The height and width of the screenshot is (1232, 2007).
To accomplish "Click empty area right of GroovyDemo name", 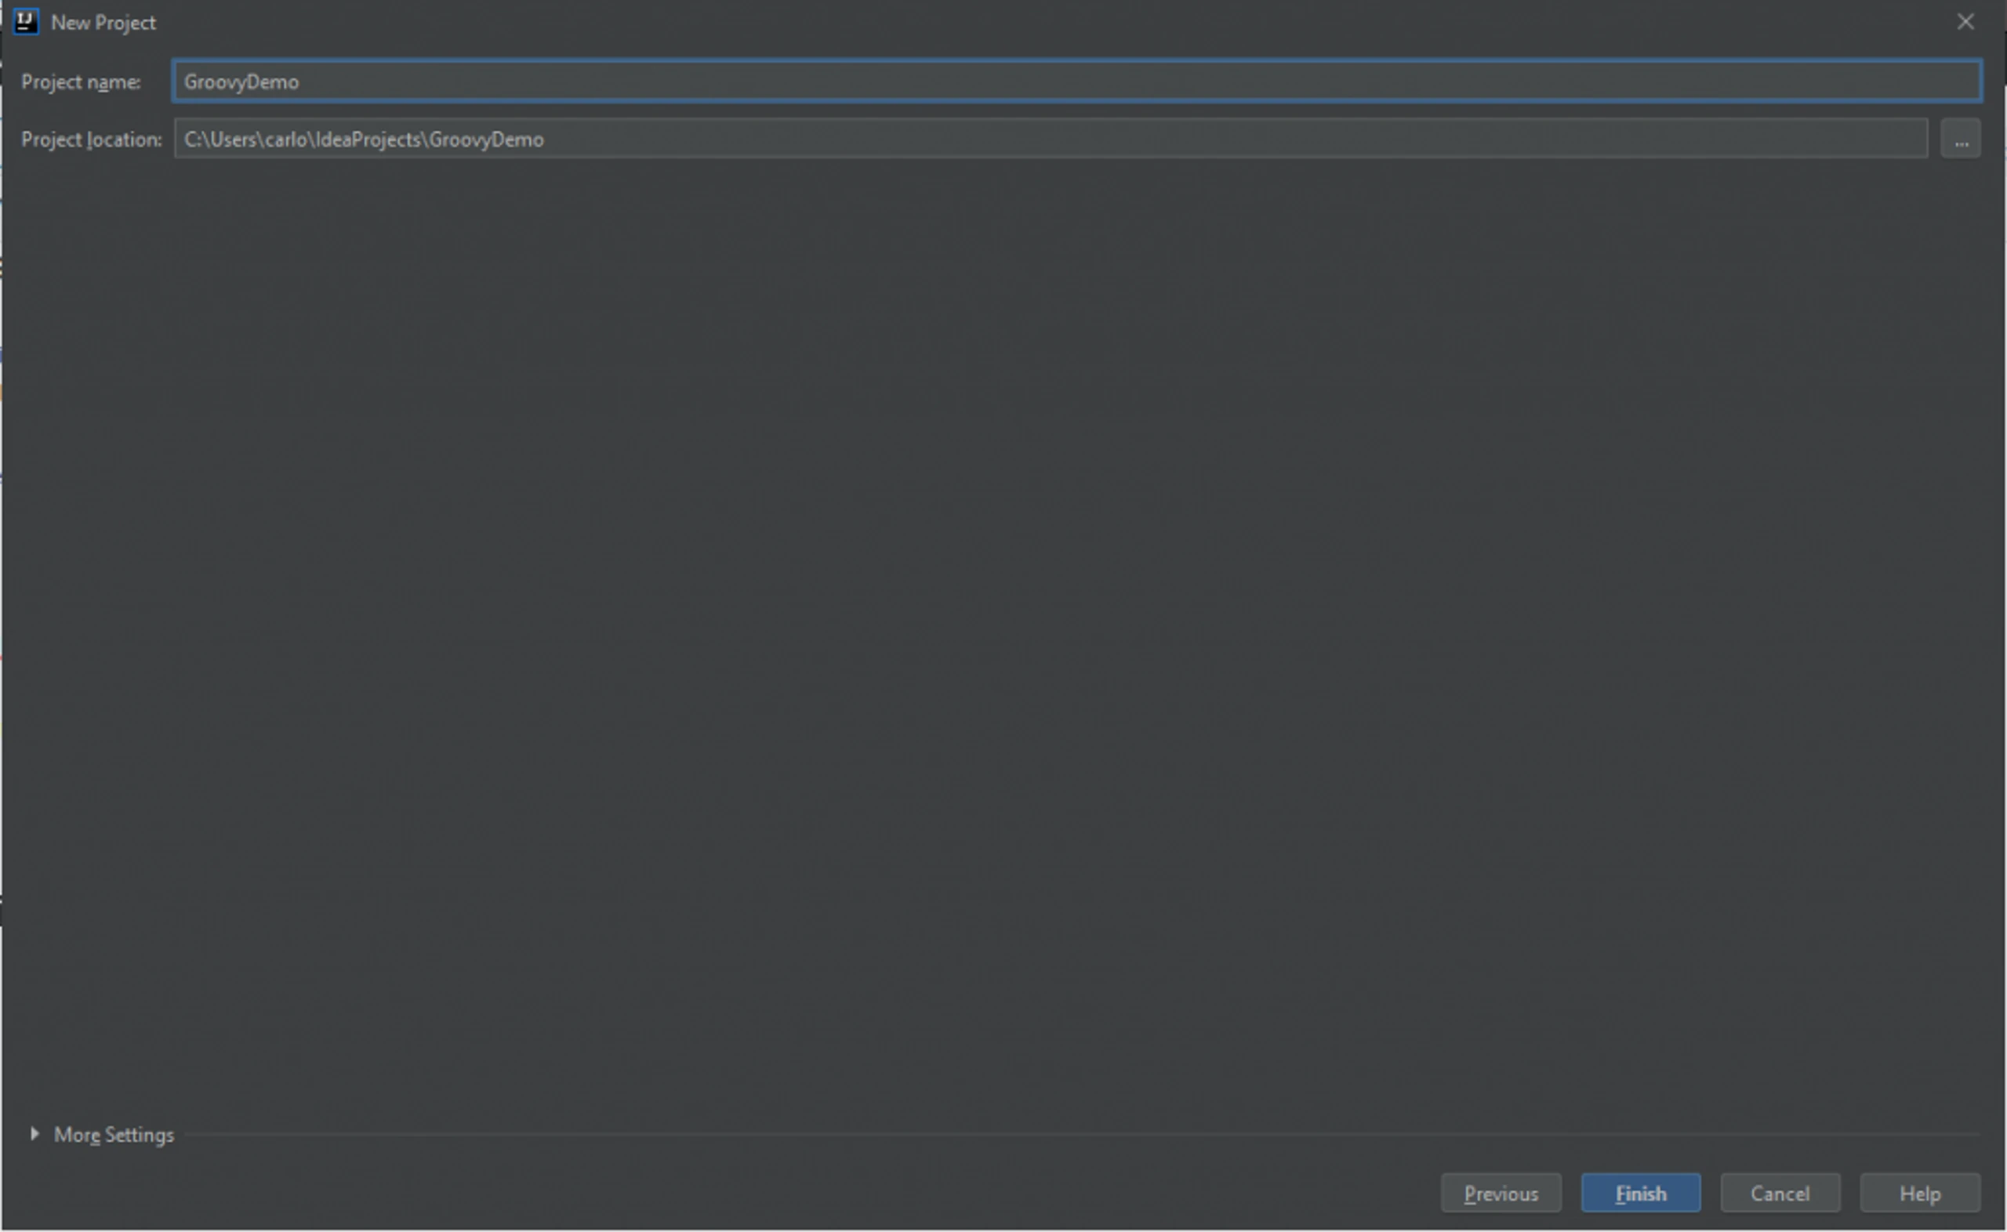I will 1141,82.
